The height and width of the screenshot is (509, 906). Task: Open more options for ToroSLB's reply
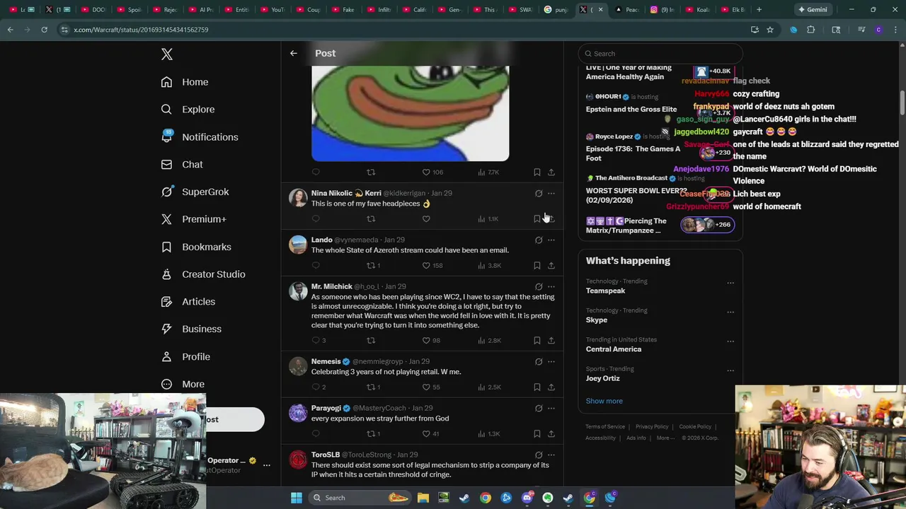click(x=551, y=455)
